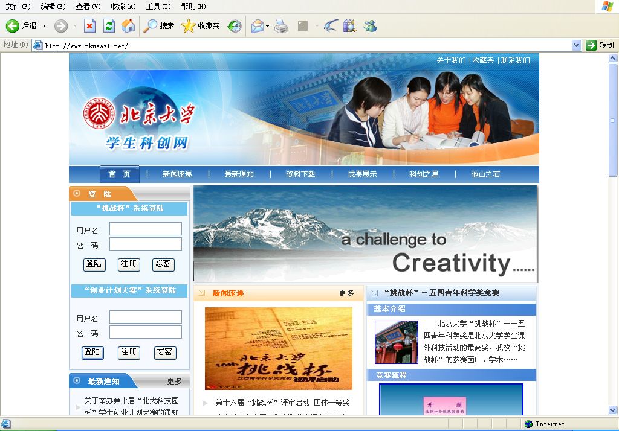Click the Mail envelope icon
The height and width of the screenshot is (431, 619).
257,26
